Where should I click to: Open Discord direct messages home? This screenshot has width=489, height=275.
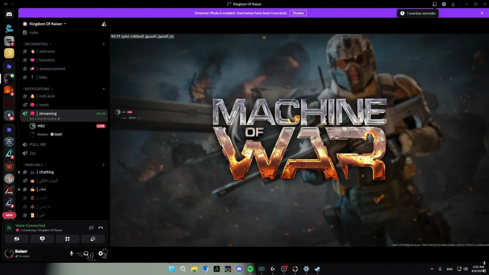(x=9, y=15)
